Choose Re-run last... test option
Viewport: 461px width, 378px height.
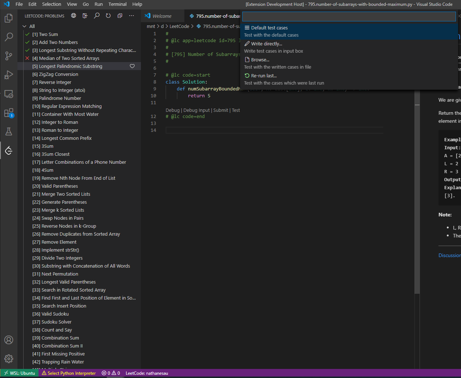[349, 79]
